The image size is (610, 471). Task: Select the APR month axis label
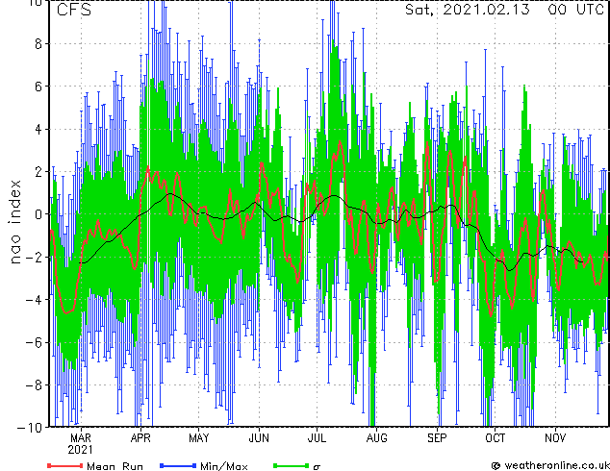[140, 438]
